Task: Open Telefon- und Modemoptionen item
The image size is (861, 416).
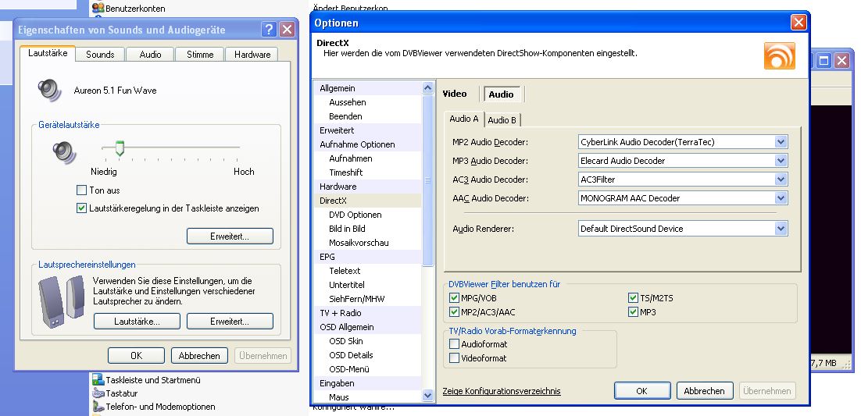Action: pos(98,407)
